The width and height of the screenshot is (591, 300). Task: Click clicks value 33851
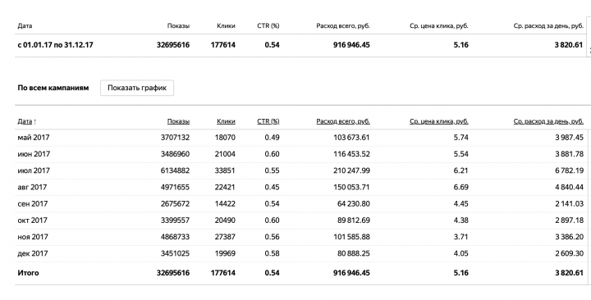click(225, 170)
